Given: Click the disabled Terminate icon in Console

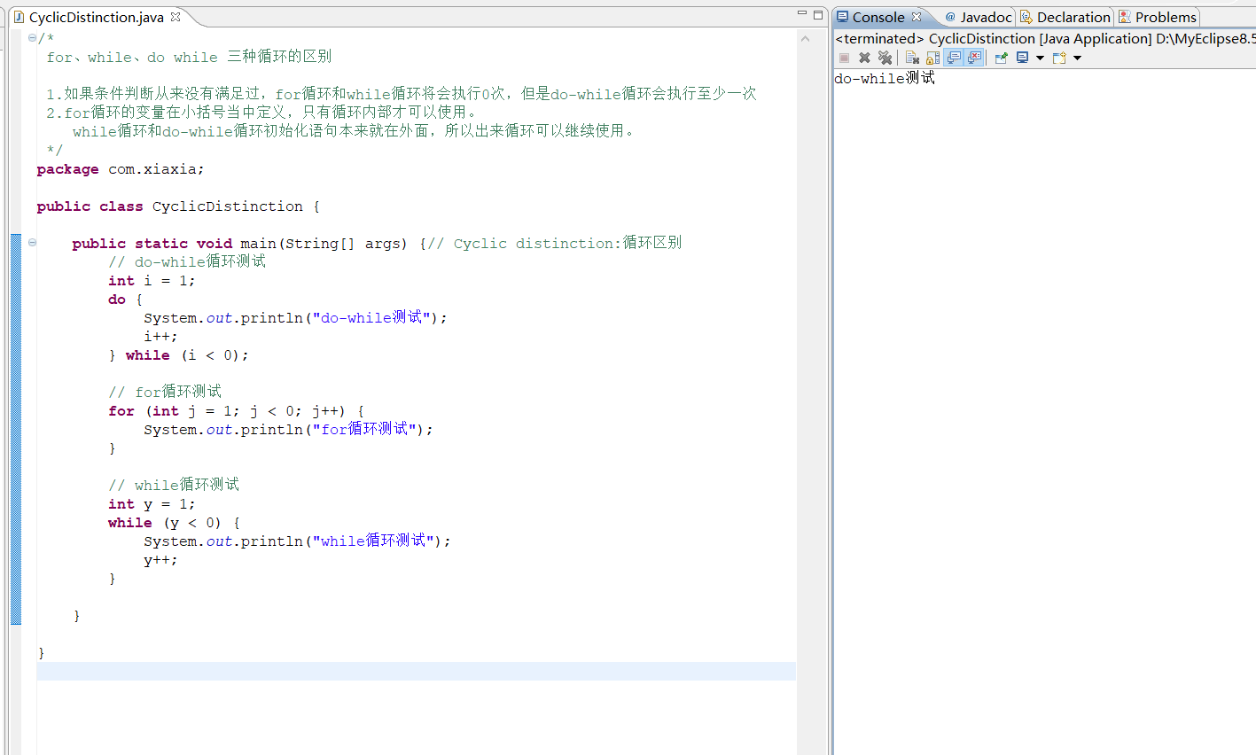Looking at the screenshot, I should [844, 58].
